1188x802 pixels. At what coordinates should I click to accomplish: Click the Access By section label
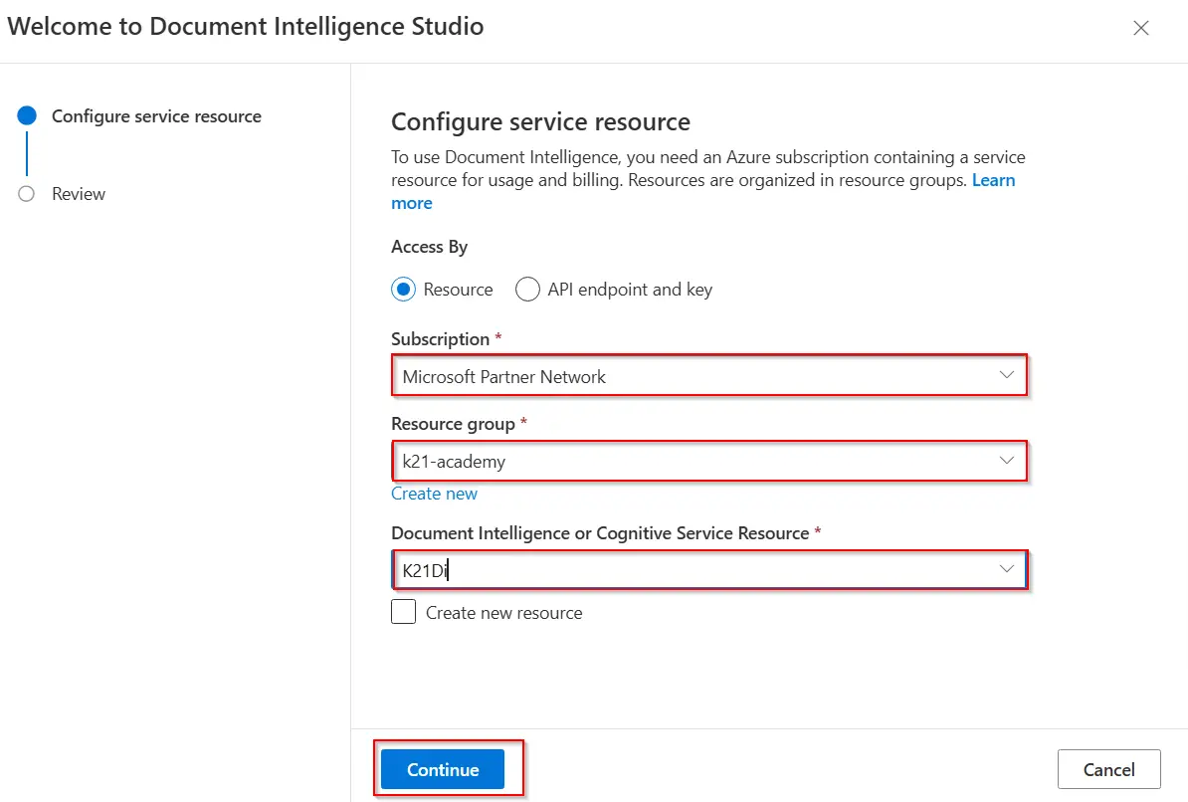click(x=429, y=247)
